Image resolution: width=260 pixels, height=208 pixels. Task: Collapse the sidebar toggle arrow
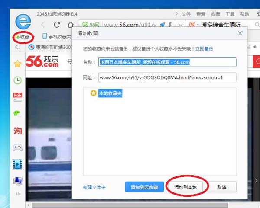point(17,47)
